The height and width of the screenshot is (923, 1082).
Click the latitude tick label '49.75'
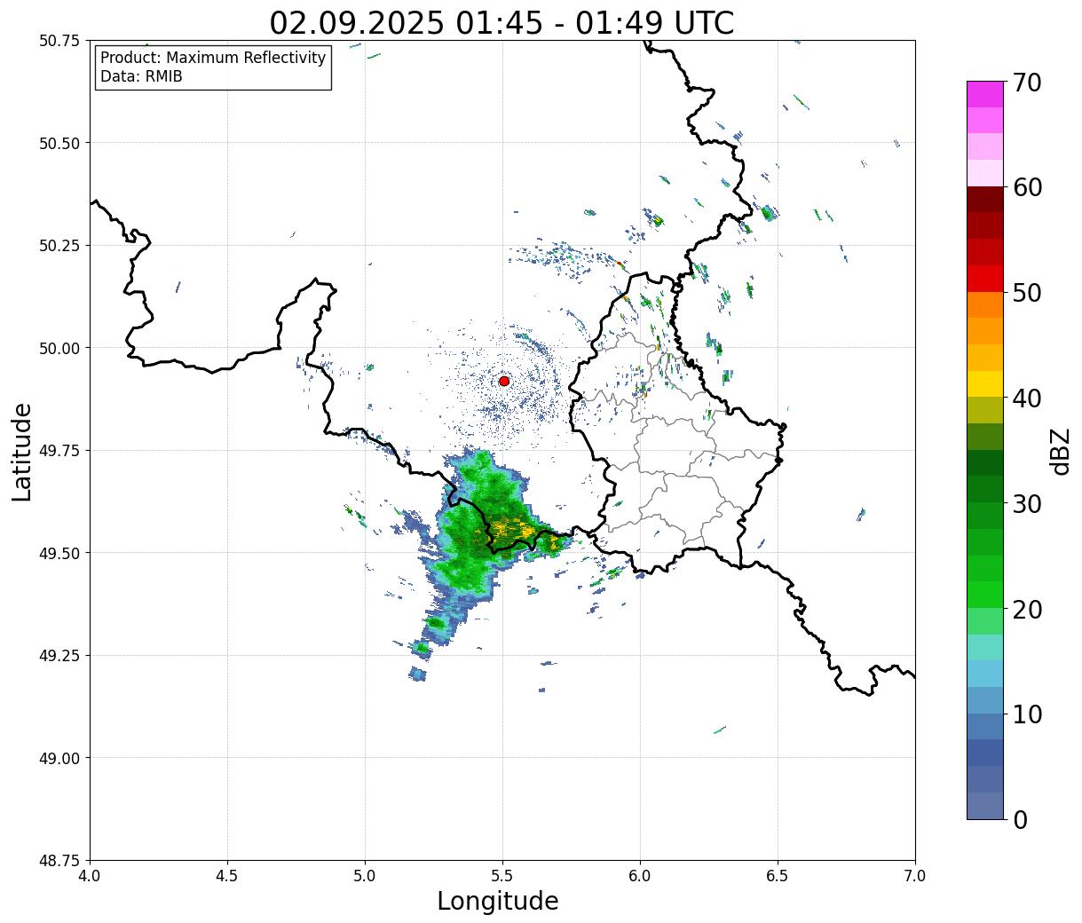pos(59,451)
